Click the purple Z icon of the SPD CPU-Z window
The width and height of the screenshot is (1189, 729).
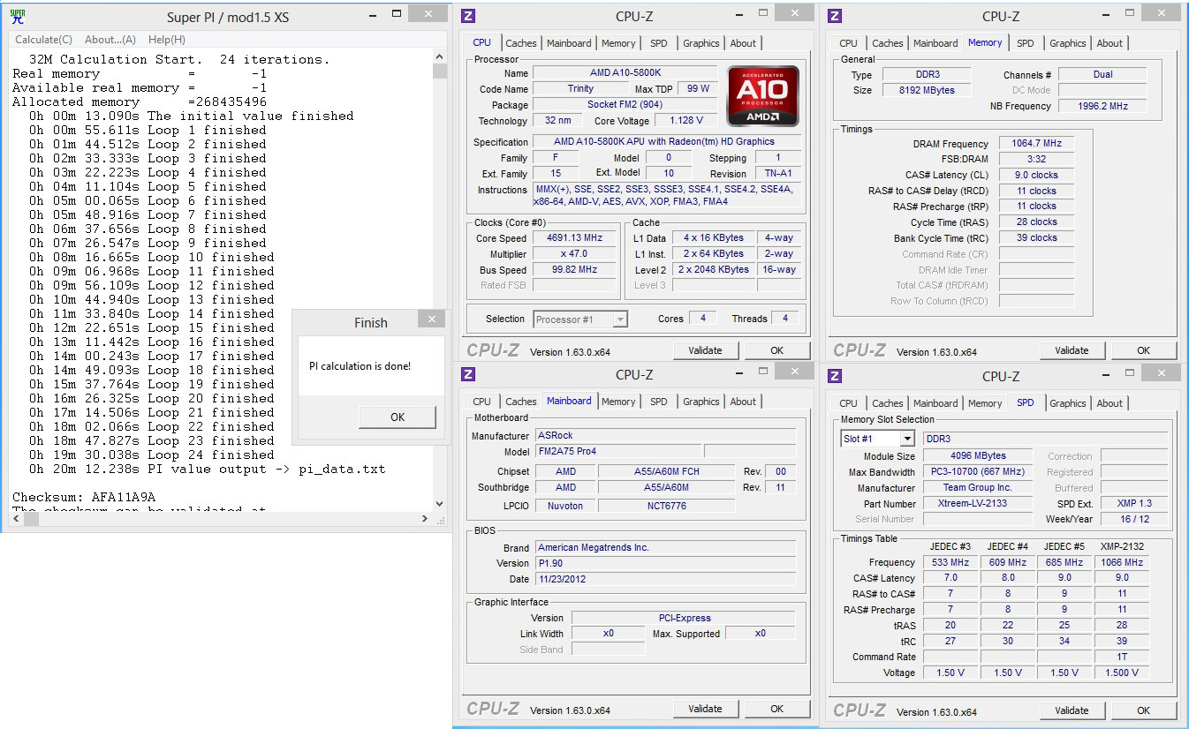point(835,376)
